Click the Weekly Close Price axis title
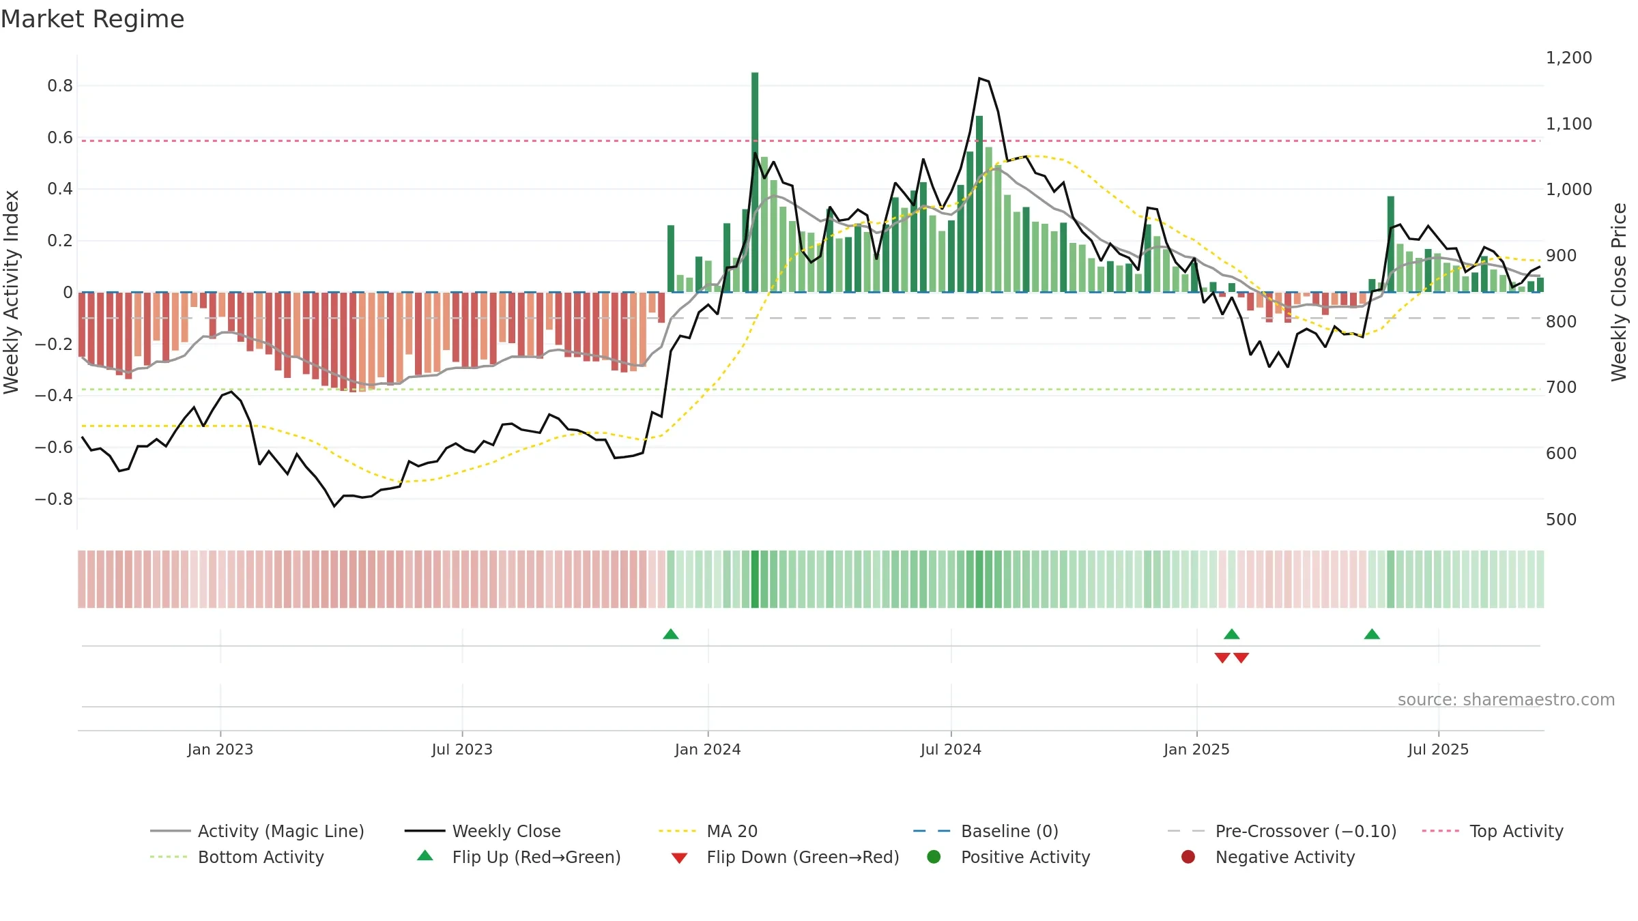The width and height of the screenshot is (1638, 921). [1619, 292]
